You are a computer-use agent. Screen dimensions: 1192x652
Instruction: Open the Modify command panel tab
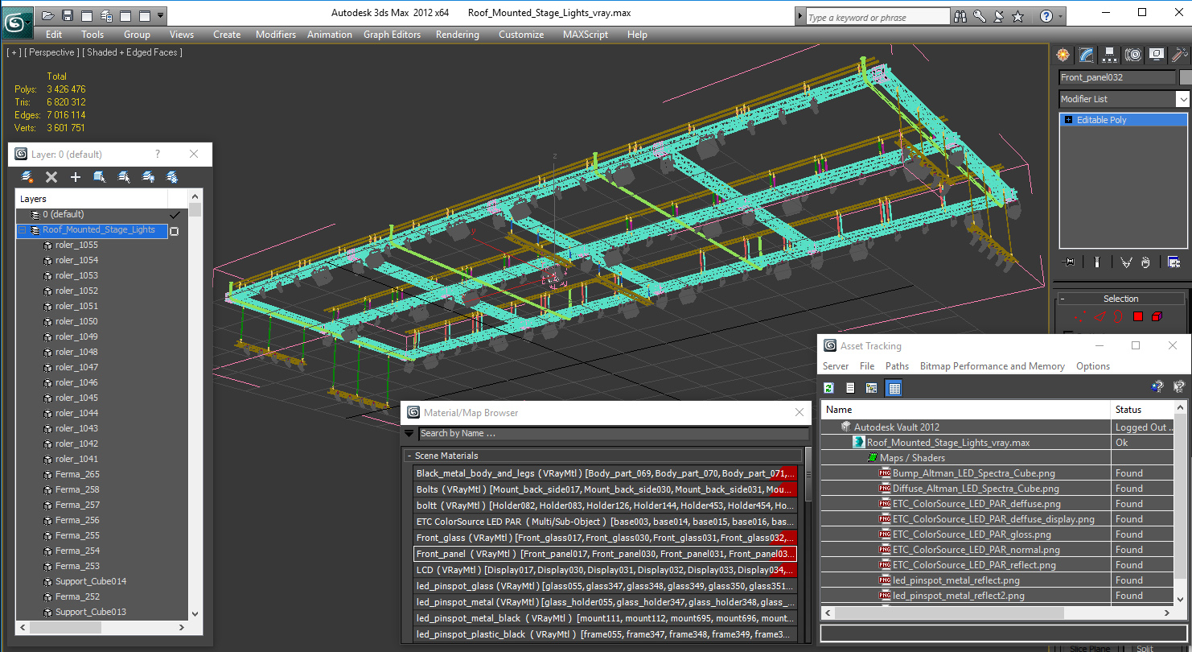[1087, 55]
